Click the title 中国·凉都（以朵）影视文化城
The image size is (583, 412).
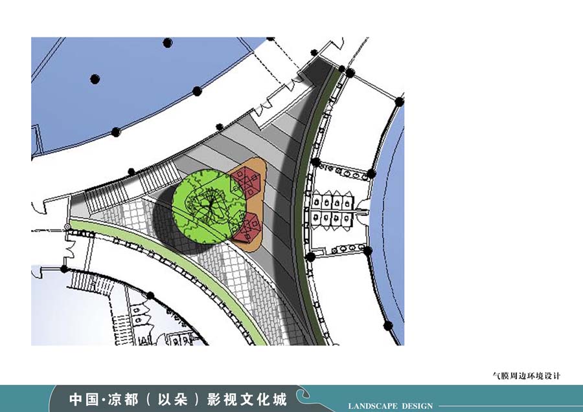(x=179, y=399)
